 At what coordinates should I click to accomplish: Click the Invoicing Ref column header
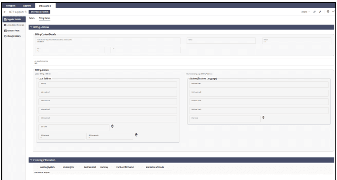[x=68, y=167]
